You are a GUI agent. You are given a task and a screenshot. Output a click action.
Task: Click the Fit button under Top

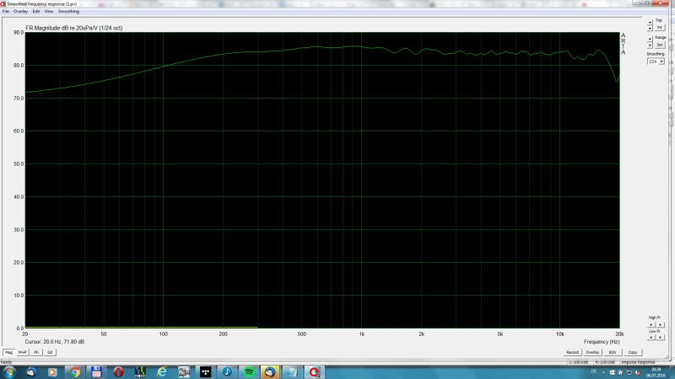[x=660, y=28]
